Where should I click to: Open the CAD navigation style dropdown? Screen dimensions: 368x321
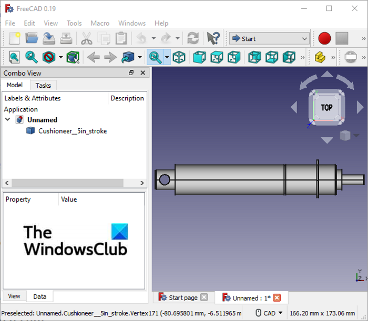pyautogui.click(x=269, y=313)
